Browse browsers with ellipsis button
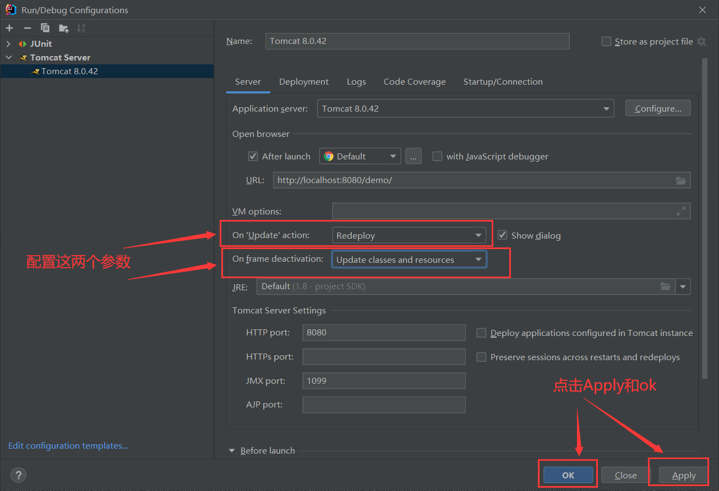 413,156
